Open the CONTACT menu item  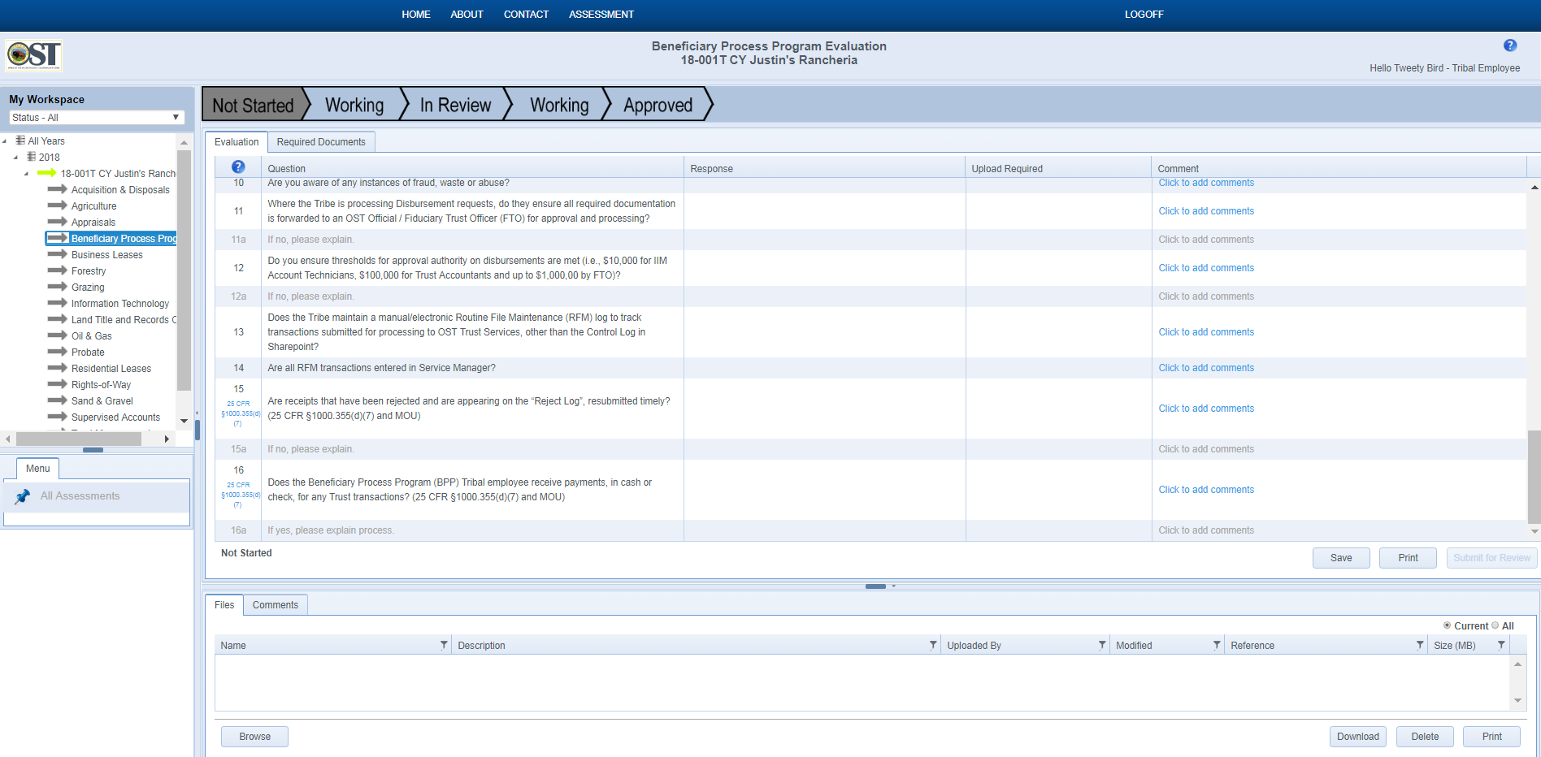click(527, 15)
